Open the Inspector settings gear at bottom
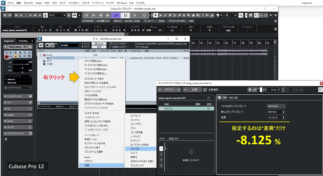Screen dimensions: 323x176 tap(6, 139)
